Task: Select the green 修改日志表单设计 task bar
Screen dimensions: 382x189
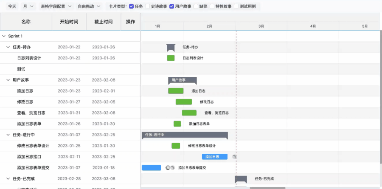Action: pos(176,146)
